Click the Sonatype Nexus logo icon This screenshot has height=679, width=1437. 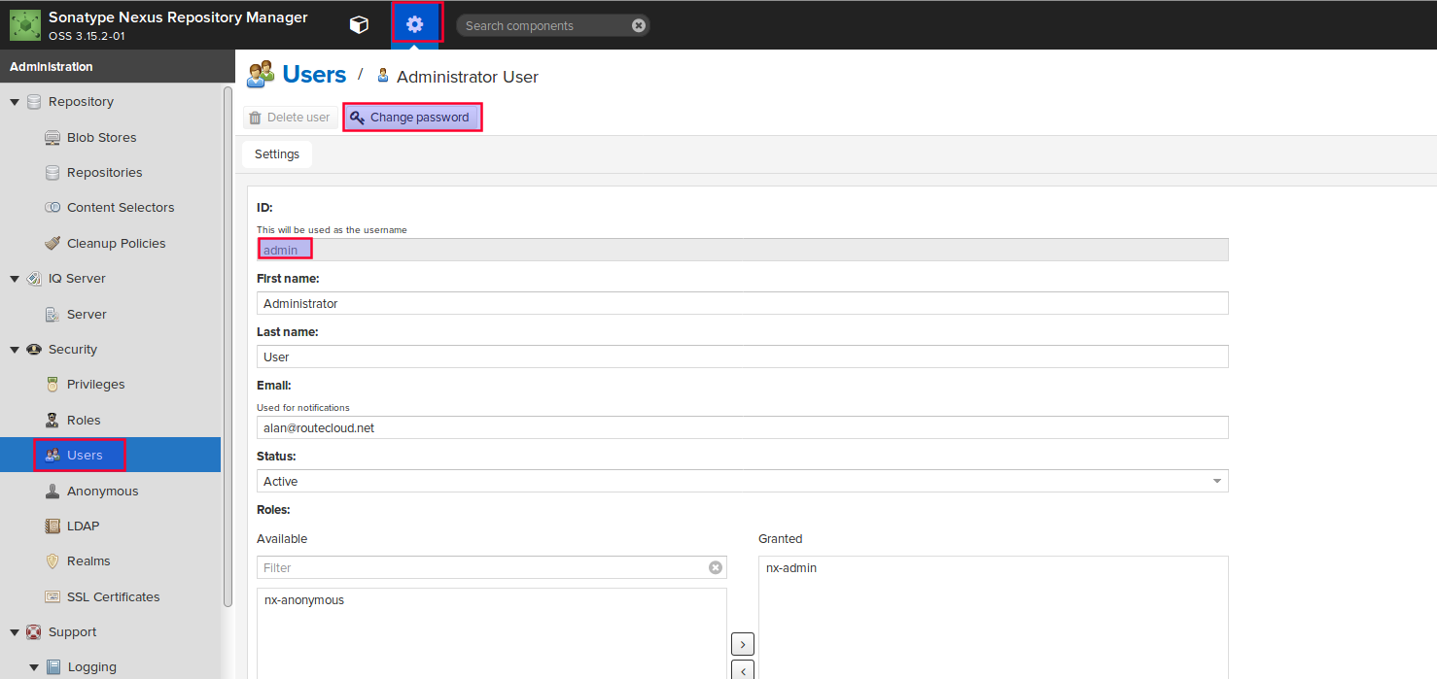[x=25, y=25]
